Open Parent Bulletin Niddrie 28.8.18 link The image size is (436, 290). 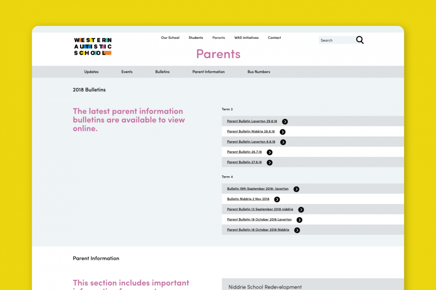coord(251,131)
